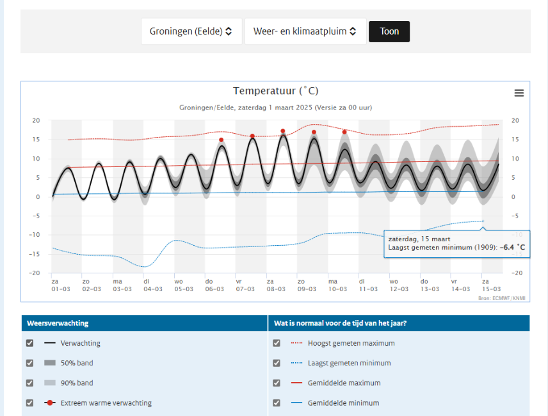This screenshot has height=416, width=548.
Task: Click red dotted Hoogst gemeten maximum icon
Action: (296, 343)
